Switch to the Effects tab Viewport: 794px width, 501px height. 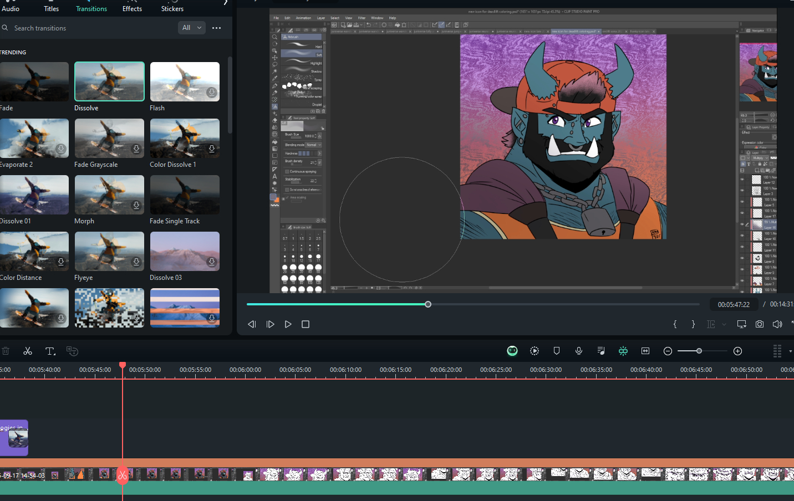pyautogui.click(x=132, y=8)
